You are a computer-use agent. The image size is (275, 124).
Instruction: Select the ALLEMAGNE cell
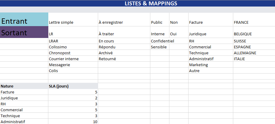[x=254, y=53]
